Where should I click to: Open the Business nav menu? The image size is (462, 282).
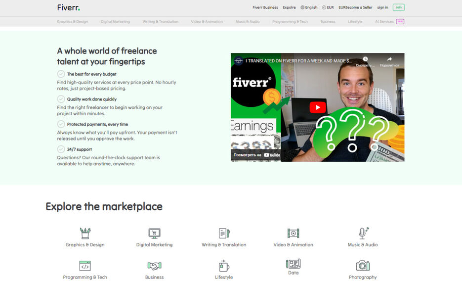click(x=328, y=22)
